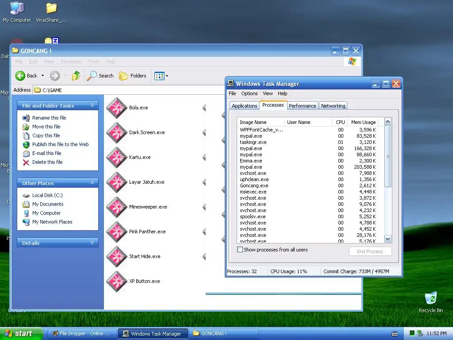Click the Move this file link
Viewport: 453px width, 340px height.
pyautogui.click(x=46, y=127)
